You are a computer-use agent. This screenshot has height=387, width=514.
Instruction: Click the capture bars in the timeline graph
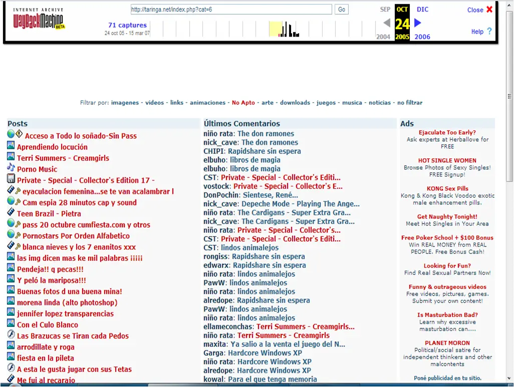(289, 30)
